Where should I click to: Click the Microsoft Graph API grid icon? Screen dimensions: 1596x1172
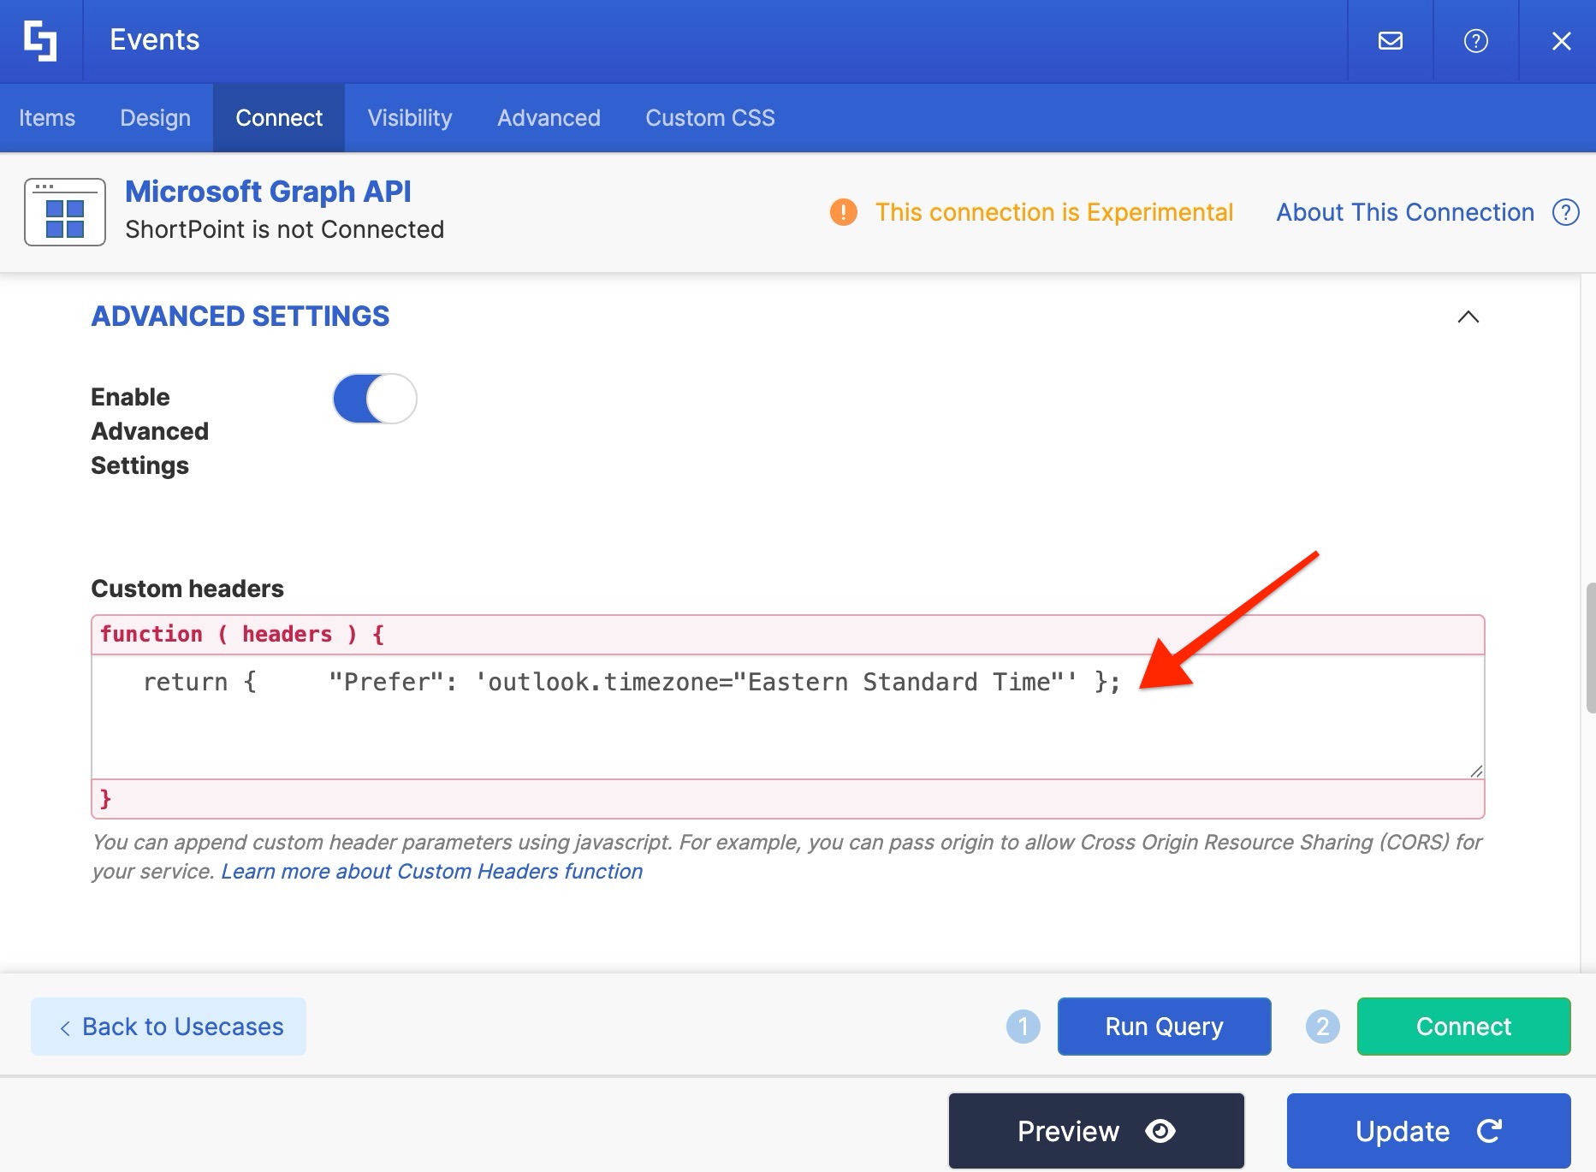65,212
